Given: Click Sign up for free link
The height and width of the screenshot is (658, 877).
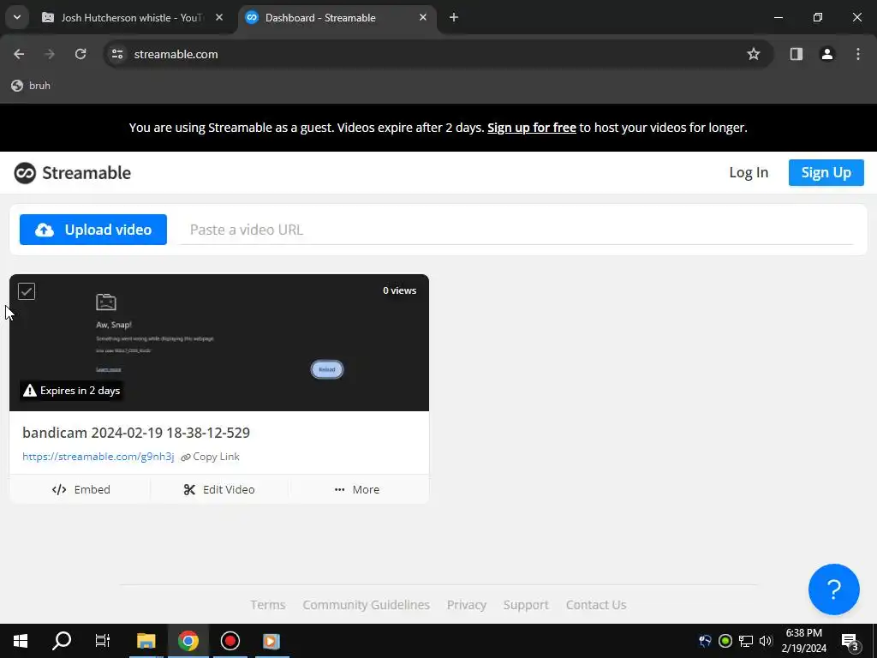Looking at the screenshot, I should (x=531, y=128).
